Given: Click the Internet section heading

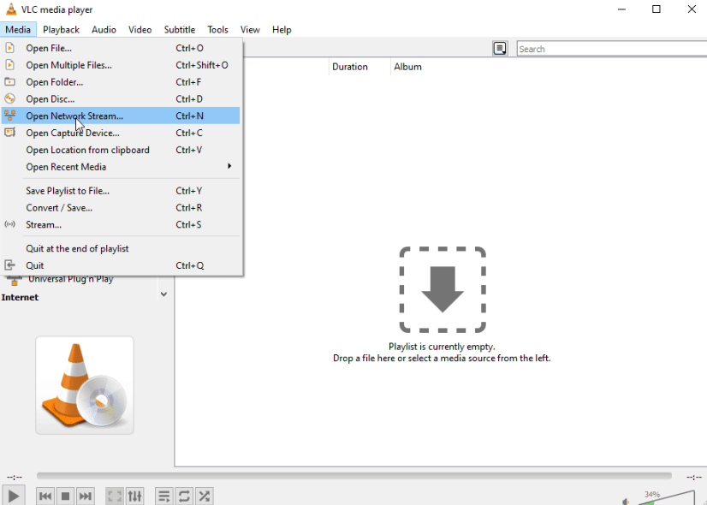Looking at the screenshot, I should pyautogui.click(x=20, y=297).
